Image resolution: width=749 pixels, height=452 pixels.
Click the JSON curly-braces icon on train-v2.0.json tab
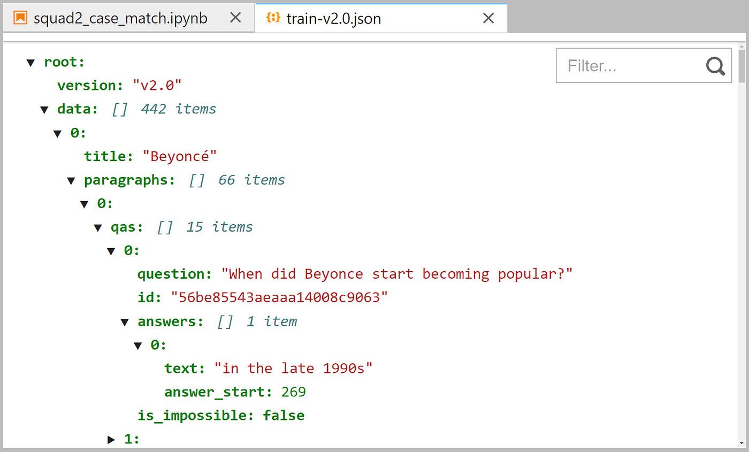click(273, 18)
